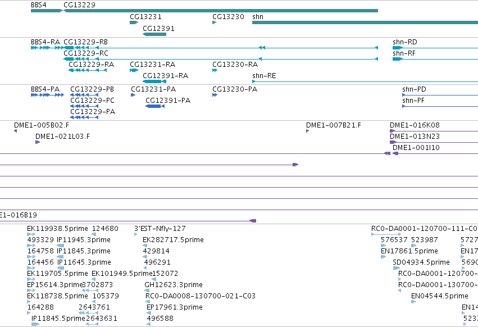This screenshot has width=478, height=327.
Task: Select the CG12391 gene arrow glyph
Action: click(154, 34)
